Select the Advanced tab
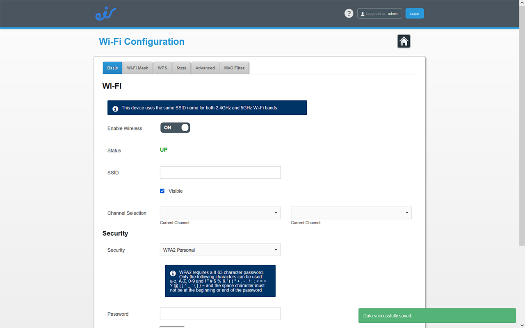525x328 pixels. 205,68
